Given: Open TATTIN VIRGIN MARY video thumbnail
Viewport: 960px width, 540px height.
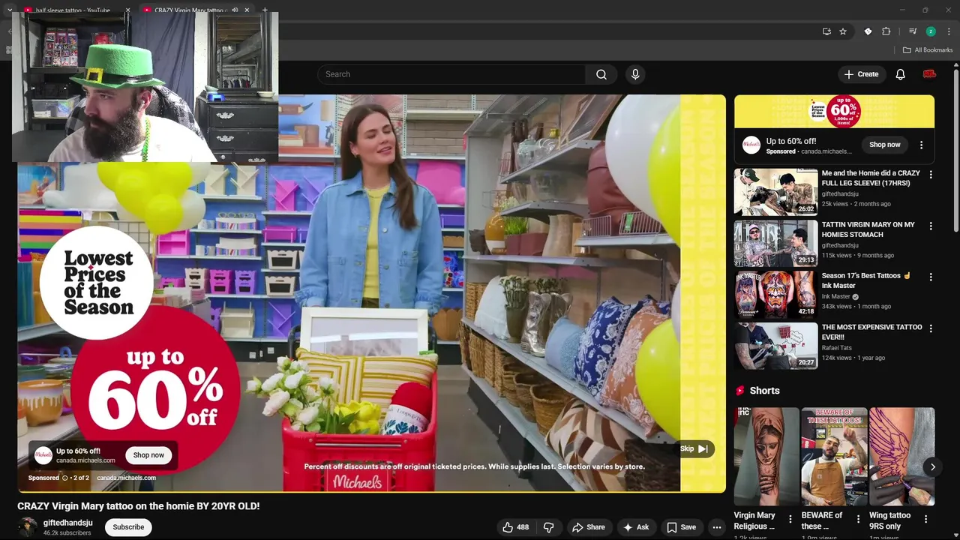Looking at the screenshot, I should coord(775,243).
